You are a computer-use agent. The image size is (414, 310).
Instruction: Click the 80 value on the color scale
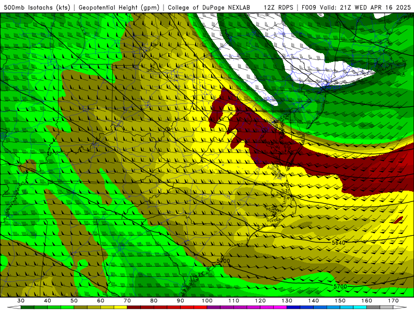pyautogui.click(x=154, y=301)
